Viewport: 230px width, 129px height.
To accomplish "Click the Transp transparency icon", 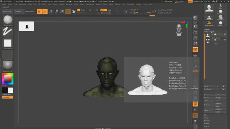I will click(x=195, y=110).
